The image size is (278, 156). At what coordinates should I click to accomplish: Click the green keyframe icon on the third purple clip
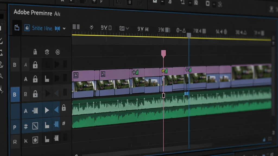tap(135, 72)
